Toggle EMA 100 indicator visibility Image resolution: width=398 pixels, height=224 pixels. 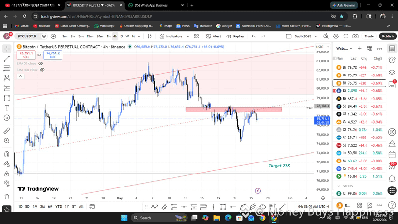[x=42, y=70]
